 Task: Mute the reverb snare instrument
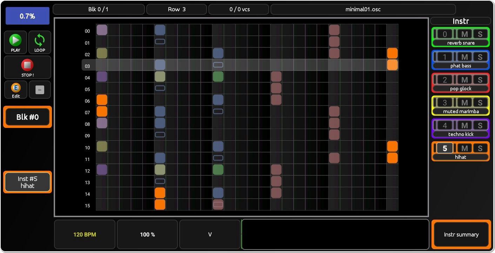464,34
